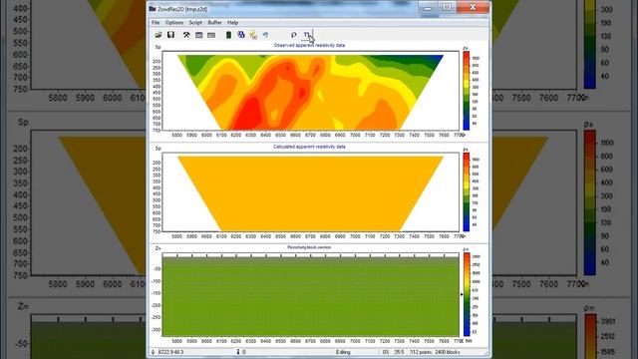638x359 pixels.
Task: Click the 'Calculated apparent resistivity data' title
Action: tap(309, 147)
